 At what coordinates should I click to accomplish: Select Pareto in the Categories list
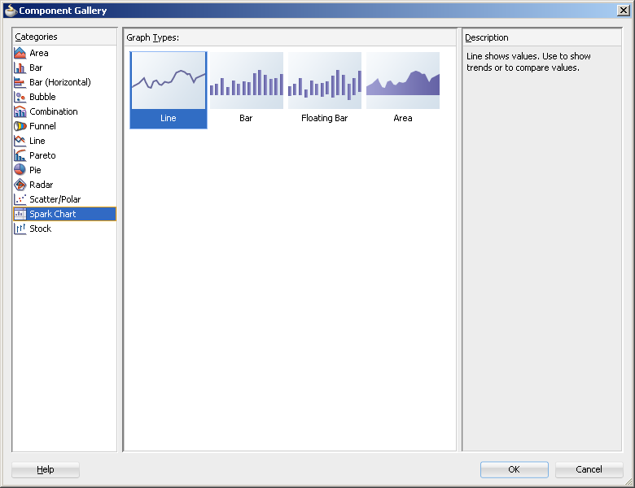(x=42, y=155)
